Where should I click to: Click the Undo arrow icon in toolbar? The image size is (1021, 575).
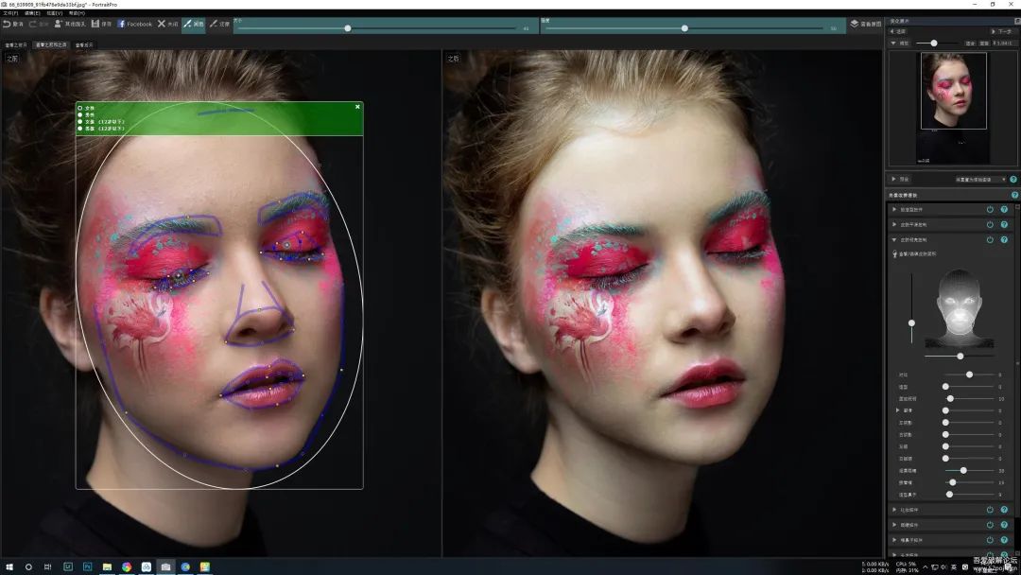tap(7, 24)
